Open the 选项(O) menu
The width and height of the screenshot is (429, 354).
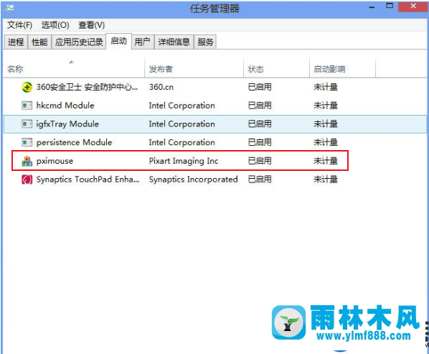pos(55,25)
